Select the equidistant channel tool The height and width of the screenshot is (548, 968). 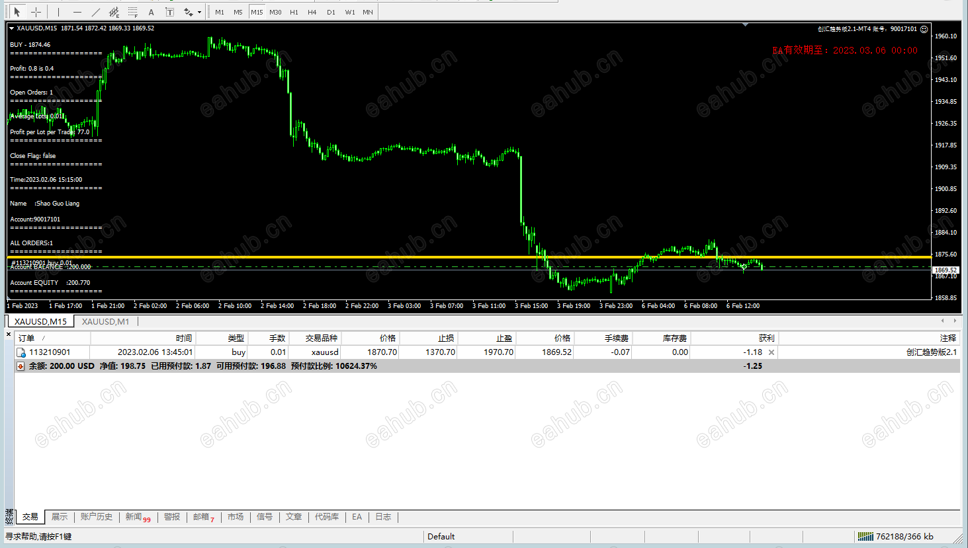(x=114, y=12)
